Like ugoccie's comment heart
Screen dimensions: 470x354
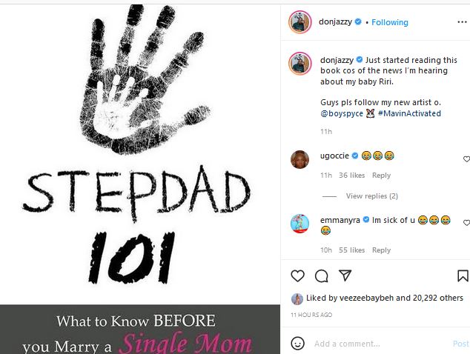tap(466, 159)
